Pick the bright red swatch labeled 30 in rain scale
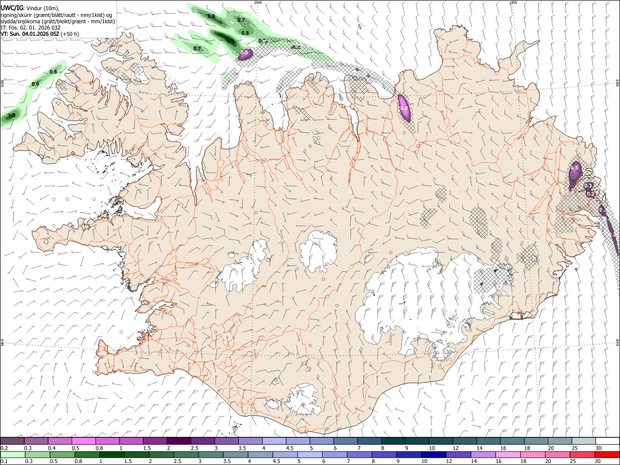 pyautogui.click(x=607, y=455)
